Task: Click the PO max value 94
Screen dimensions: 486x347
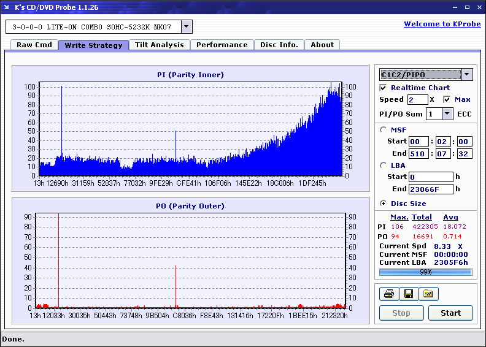Action: 395,236
